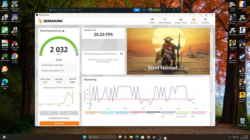Open the STRESS TESTS tab
The height and width of the screenshot is (140, 250).
click(181, 21)
